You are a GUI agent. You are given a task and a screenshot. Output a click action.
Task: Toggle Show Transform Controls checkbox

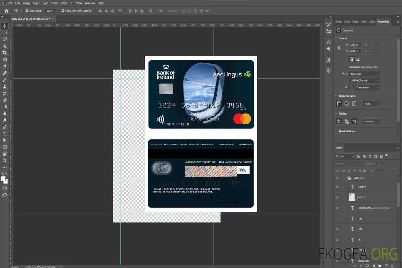pos(63,11)
